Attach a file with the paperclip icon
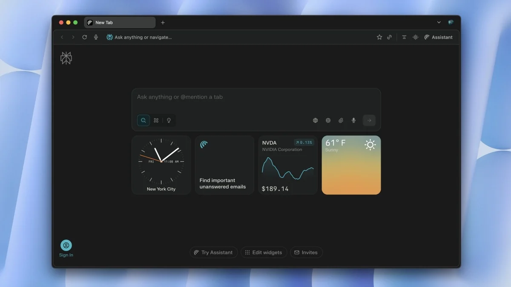Image resolution: width=511 pixels, height=287 pixels. [x=341, y=120]
